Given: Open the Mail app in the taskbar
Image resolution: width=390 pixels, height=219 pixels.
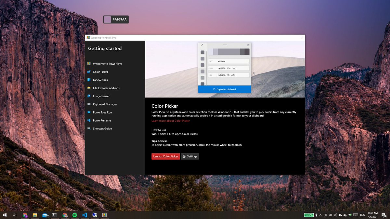Looking at the screenshot, I should pos(45,215).
